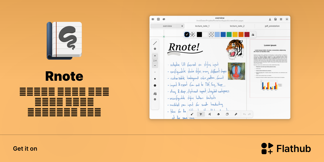This screenshot has width=324, height=162.
Task: Click the tiger image on canvas
Action: [235, 49]
